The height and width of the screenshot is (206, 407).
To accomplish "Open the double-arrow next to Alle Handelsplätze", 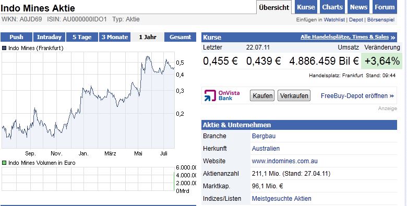I will click(393, 38).
